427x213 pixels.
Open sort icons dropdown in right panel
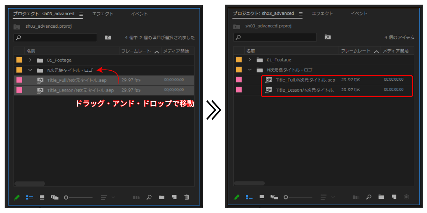328,197
